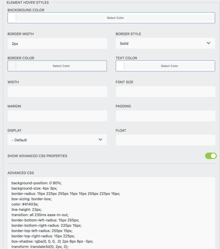
Task: Click the Font Size input field
Action: pyautogui.click(x=165, y=92)
